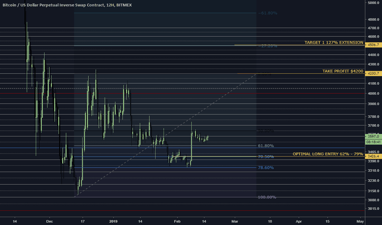Click the yellow 4506.7 price tag
Screen dimensions: 382x225
pos(373,45)
